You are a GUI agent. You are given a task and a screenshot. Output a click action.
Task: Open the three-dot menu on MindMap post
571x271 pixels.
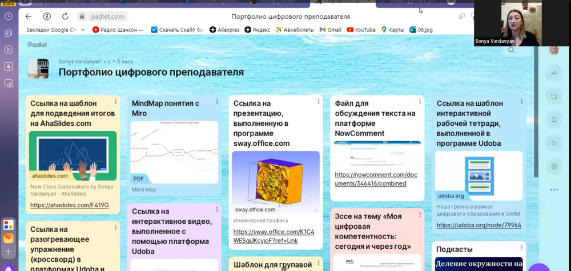217,102
